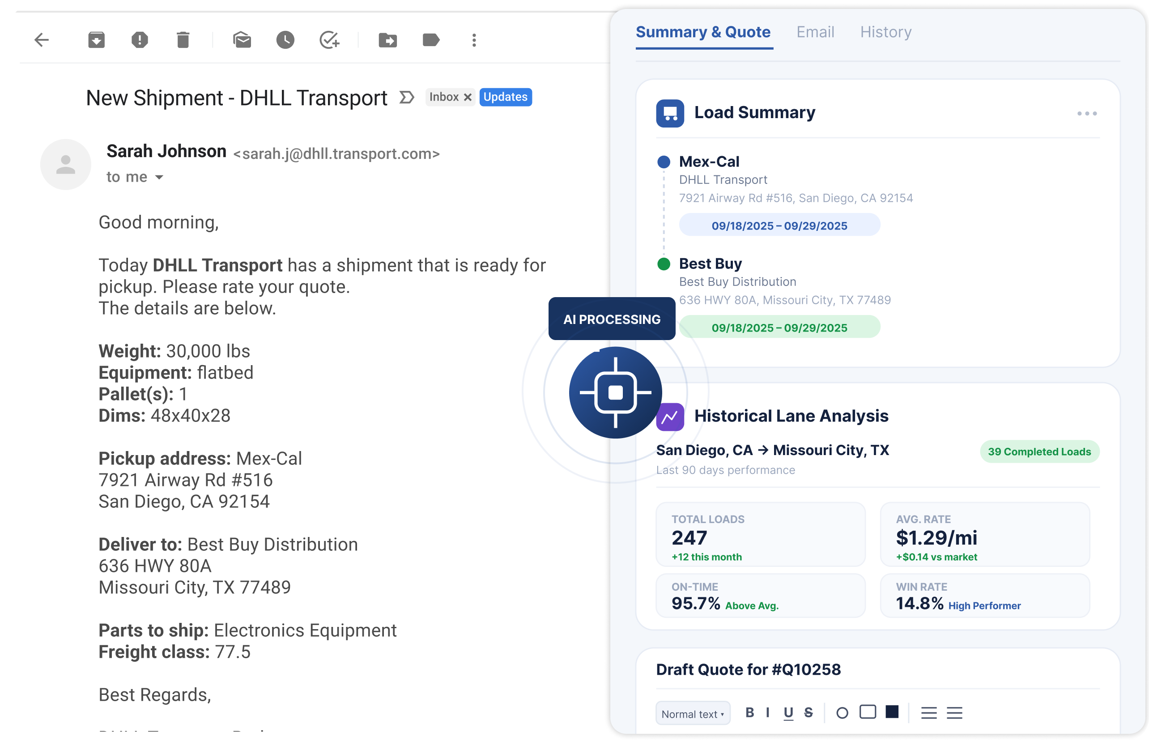Switch to the Summary & Quote tab
The height and width of the screenshot is (741, 1149).
(703, 32)
